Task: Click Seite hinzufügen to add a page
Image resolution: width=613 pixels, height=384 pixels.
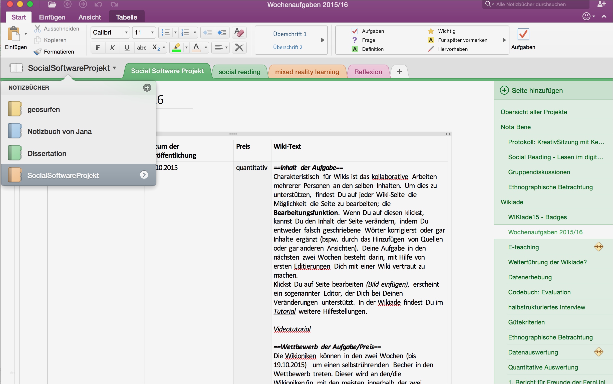Action: coord(537,90)
